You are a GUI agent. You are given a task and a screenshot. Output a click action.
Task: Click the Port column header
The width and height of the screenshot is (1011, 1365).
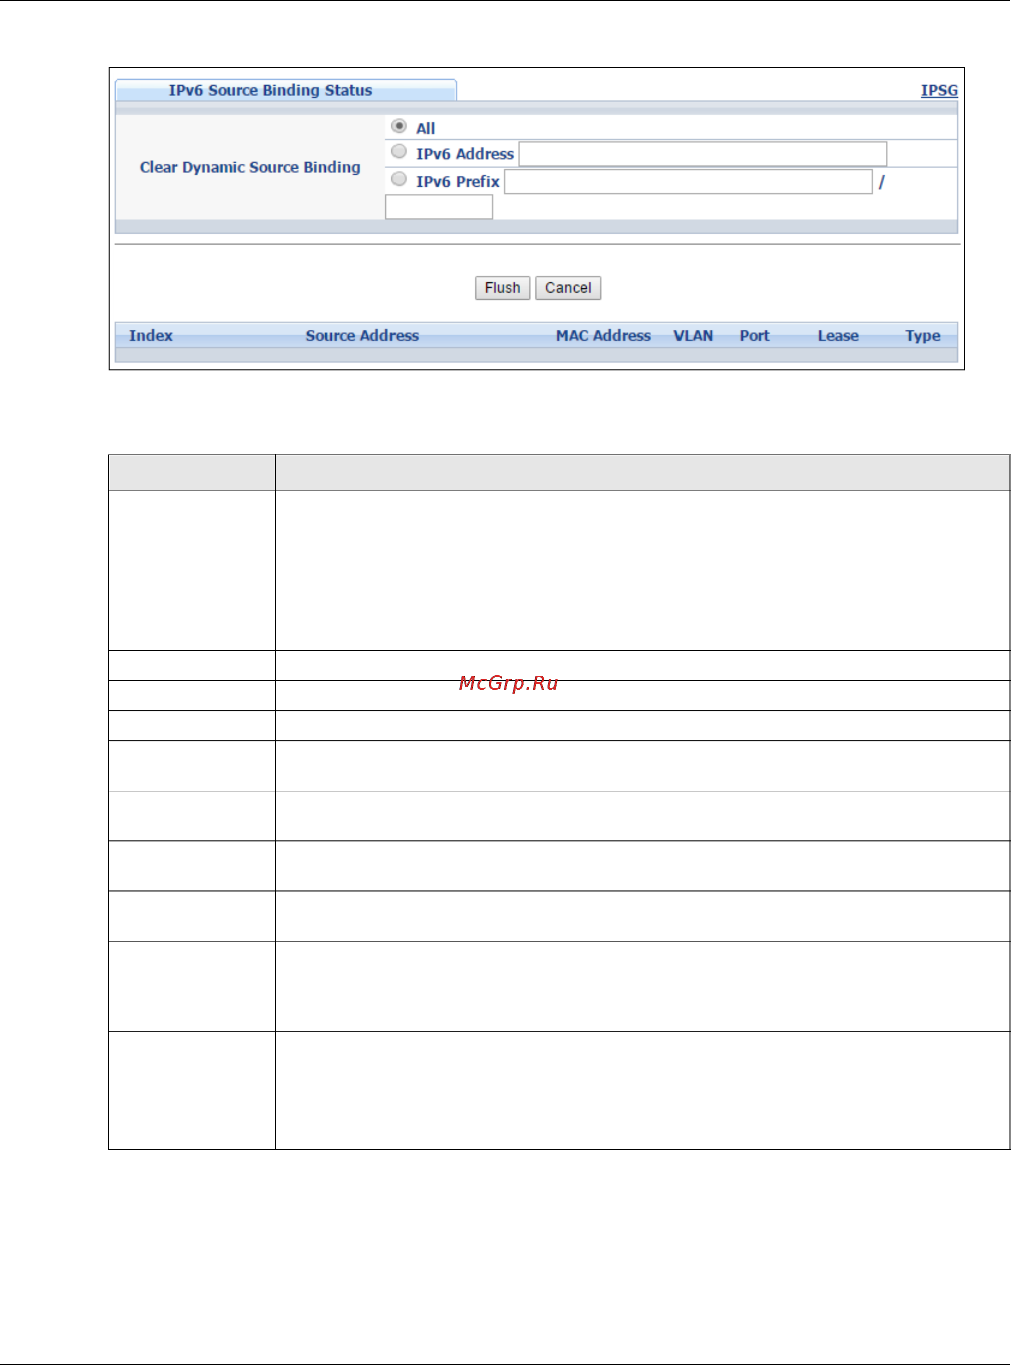click(754, 335)
